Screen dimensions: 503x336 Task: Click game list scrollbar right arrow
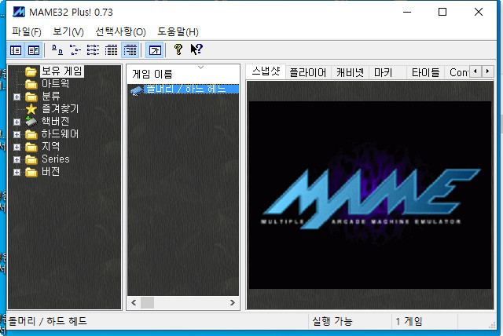233,303
